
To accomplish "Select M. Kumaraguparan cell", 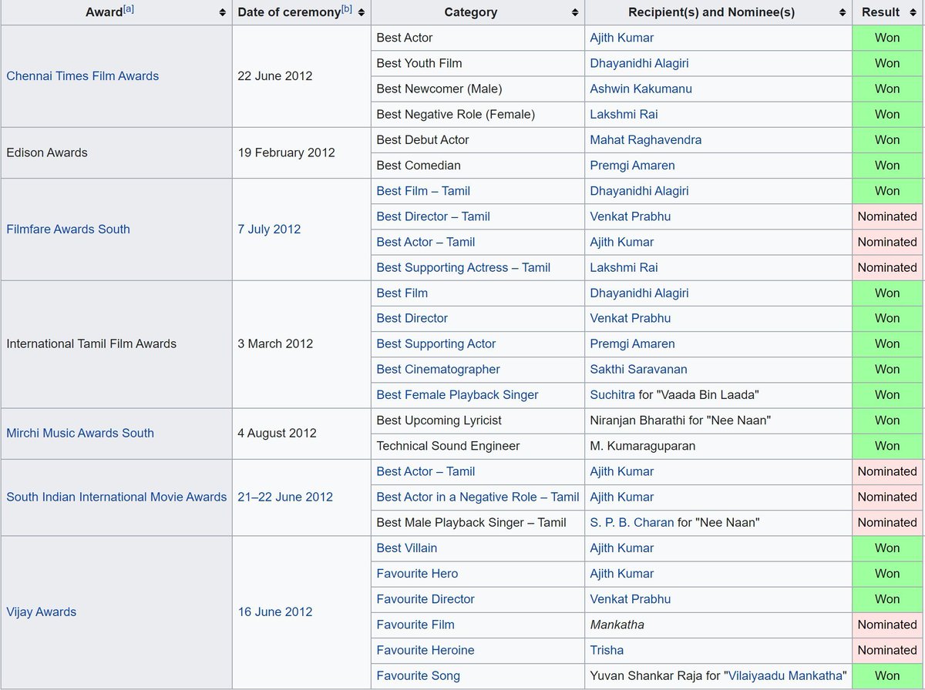I will (718, 446).
